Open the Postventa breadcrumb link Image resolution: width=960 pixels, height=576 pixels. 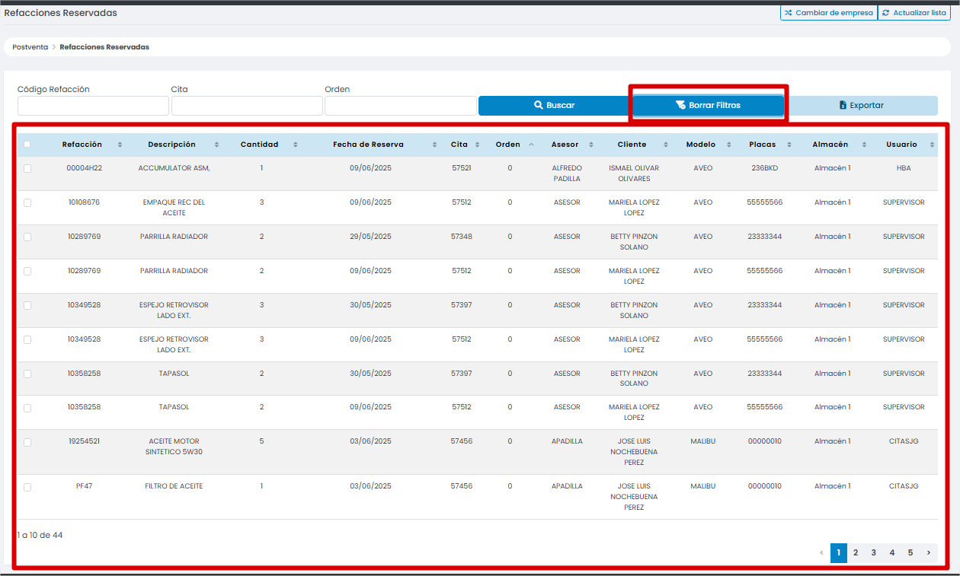click(30, 47)
